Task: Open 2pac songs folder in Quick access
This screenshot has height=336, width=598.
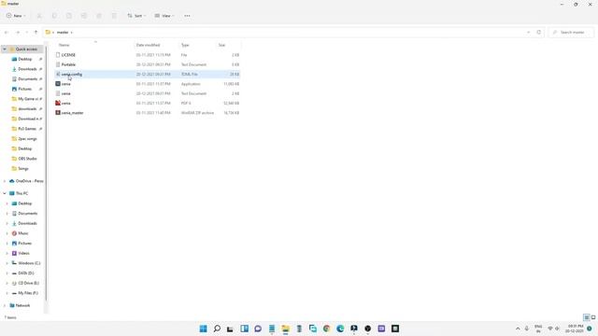Action: point(27,139)
